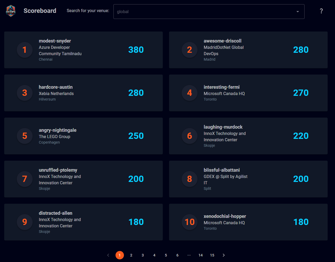Viewport: 335px width, 262px height.
Task: Click the city Copenhagen
Action: pos(49,142)
